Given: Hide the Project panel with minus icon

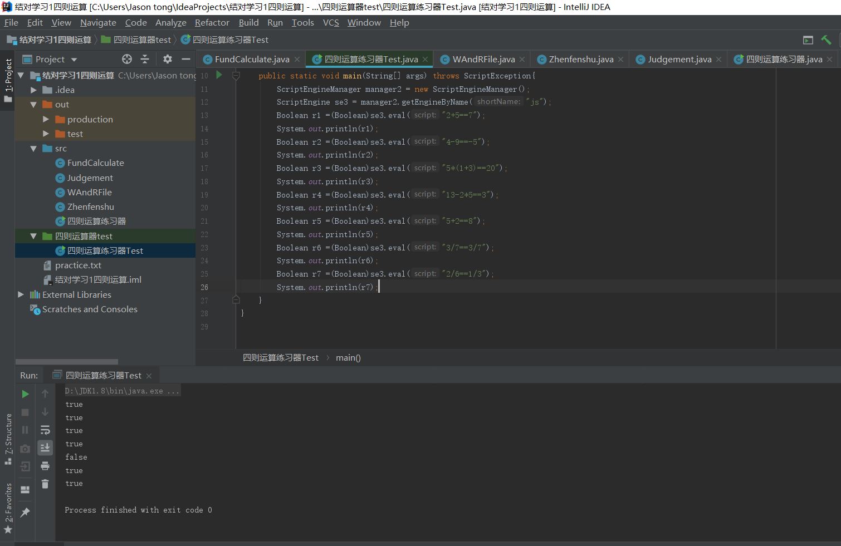Looking at the screenshot, I should coord(186,59).
